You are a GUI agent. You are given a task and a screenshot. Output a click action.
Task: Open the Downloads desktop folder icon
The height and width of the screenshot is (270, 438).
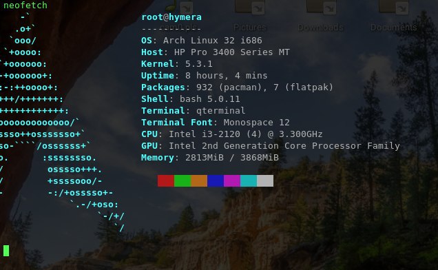[x=321, y=7]
